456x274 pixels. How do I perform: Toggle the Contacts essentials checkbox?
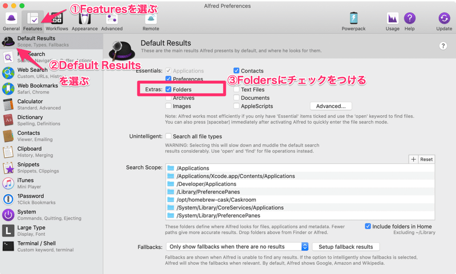236,71
